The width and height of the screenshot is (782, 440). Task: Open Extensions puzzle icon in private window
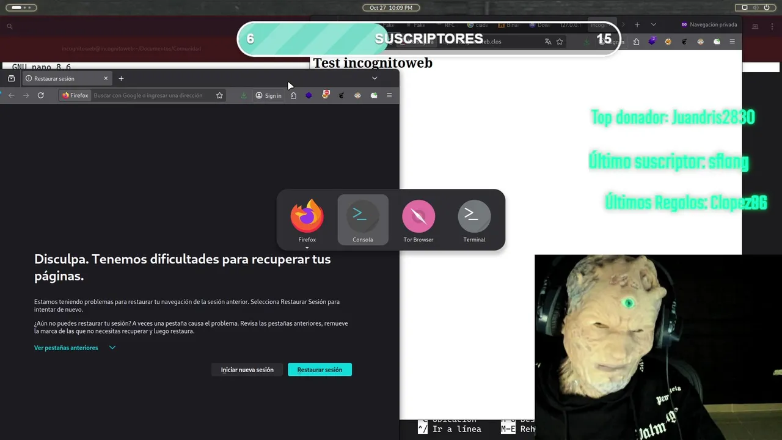pyautogui.click(x=636, y=42)
